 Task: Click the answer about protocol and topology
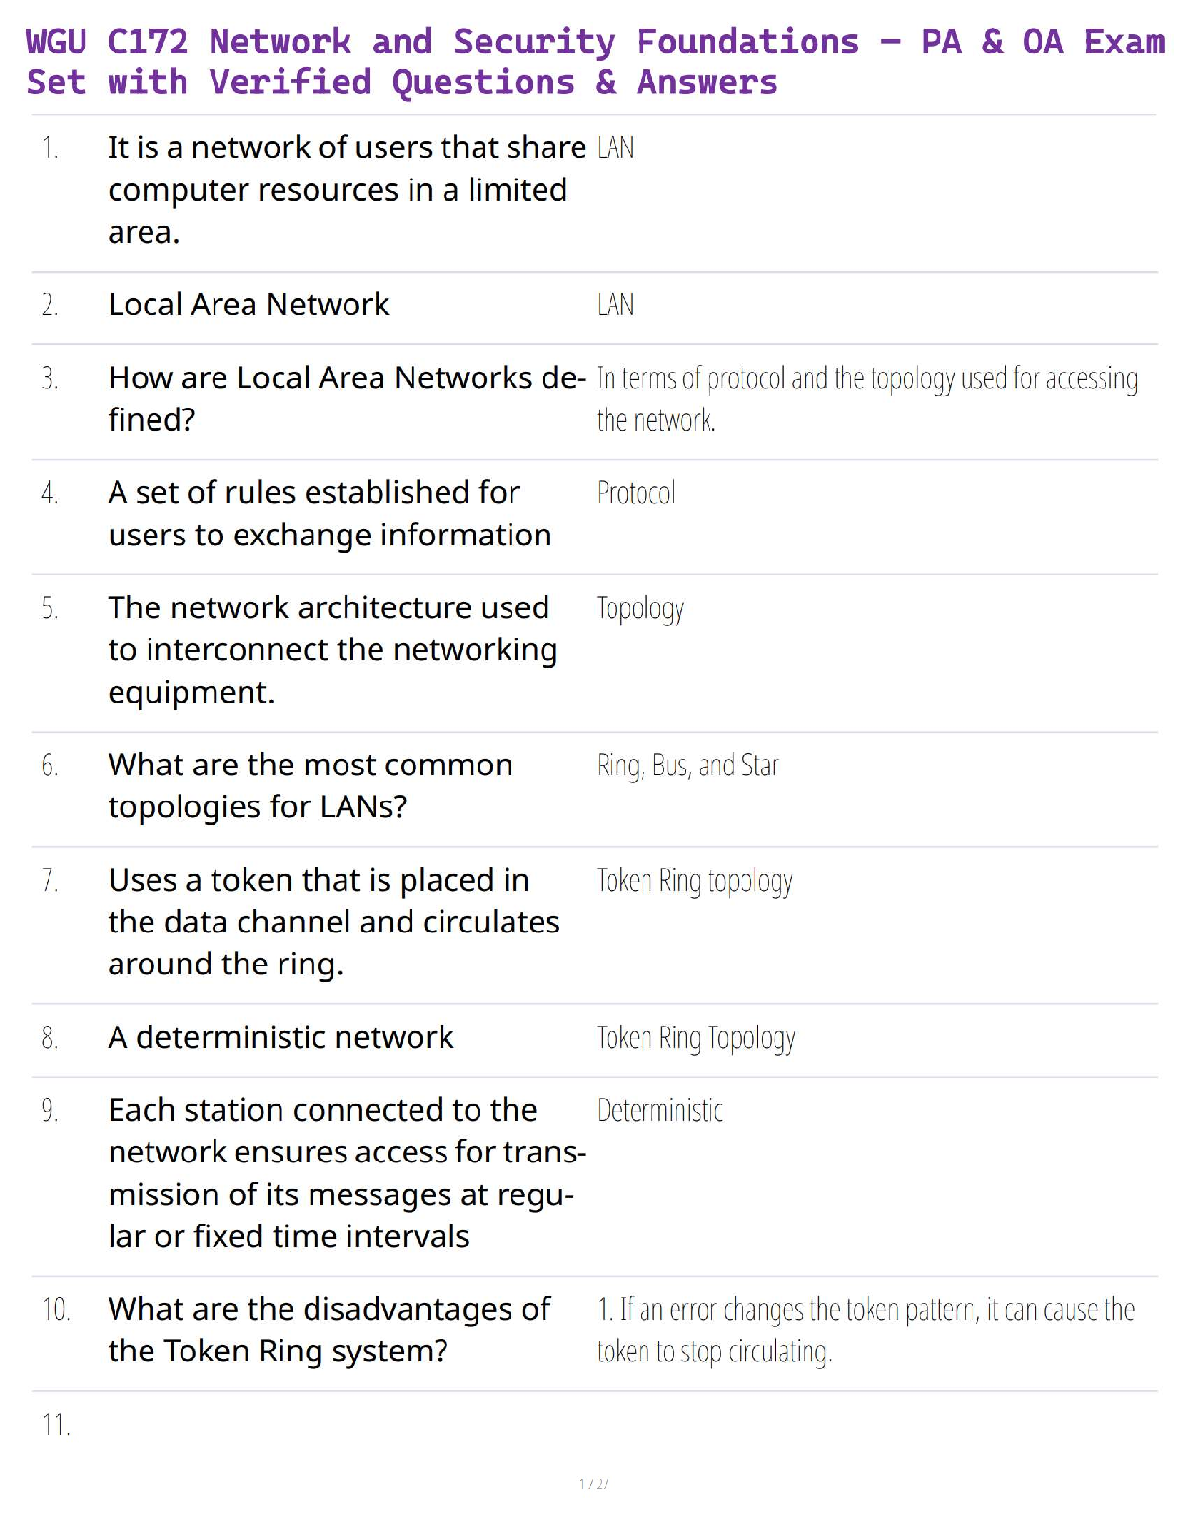[866, 399]
